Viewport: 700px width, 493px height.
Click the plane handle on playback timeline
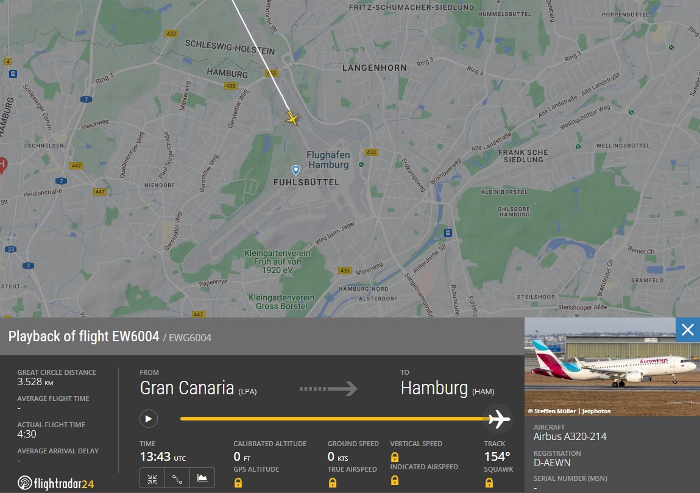point(499,419)
